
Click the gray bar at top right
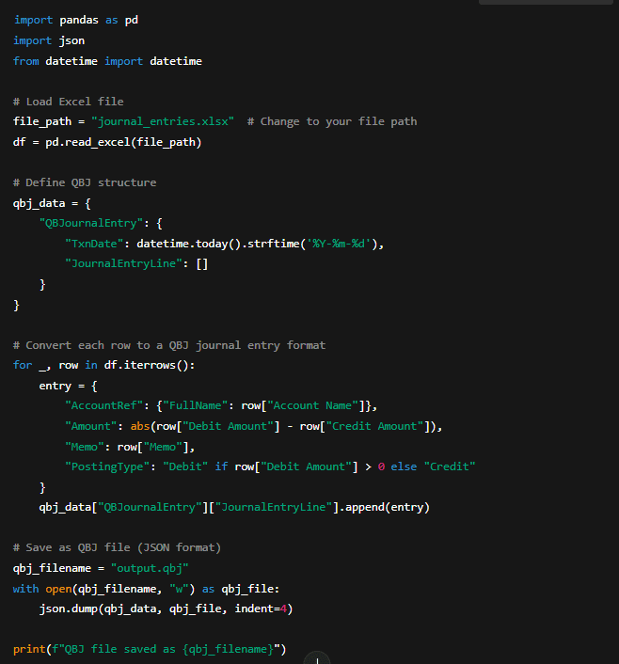pyautogui.click(x=548, y=3)
